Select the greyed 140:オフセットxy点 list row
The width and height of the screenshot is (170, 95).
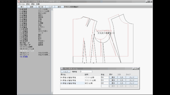tap(34, 51)
